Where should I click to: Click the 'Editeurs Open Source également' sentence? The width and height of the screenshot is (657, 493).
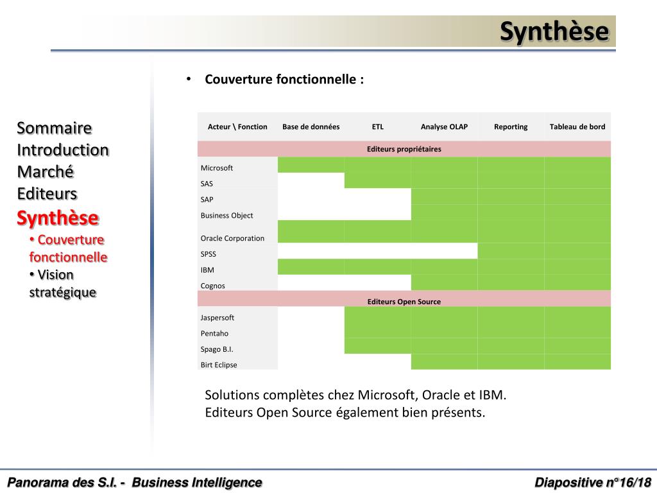tap(345, 413)
